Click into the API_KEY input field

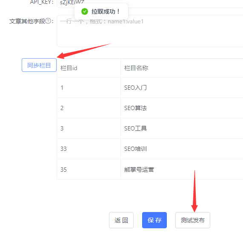click(150, 4)
